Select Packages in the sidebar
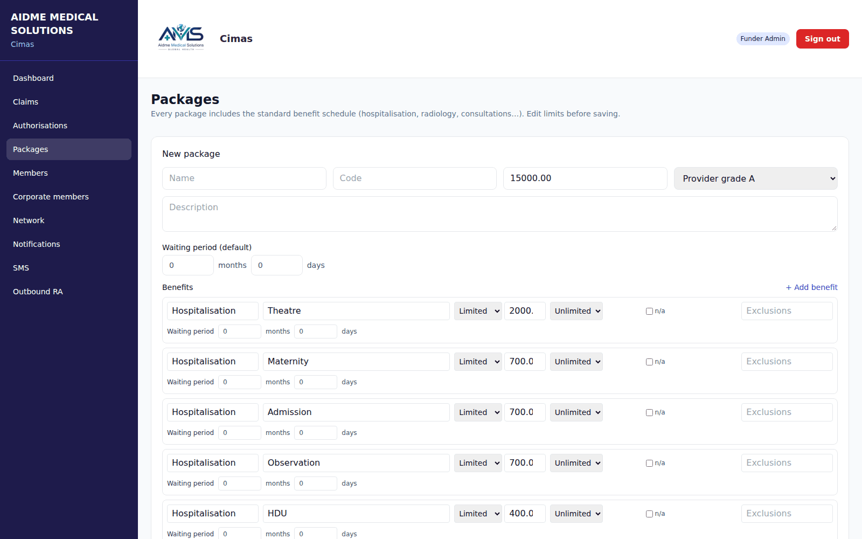 (x=69, y=149)
